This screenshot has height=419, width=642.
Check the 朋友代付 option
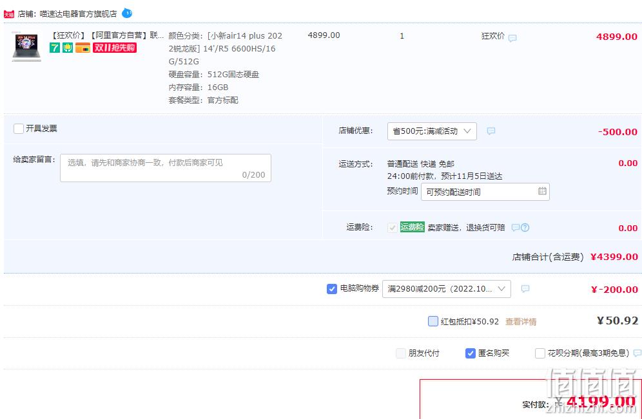click(401, 353)
